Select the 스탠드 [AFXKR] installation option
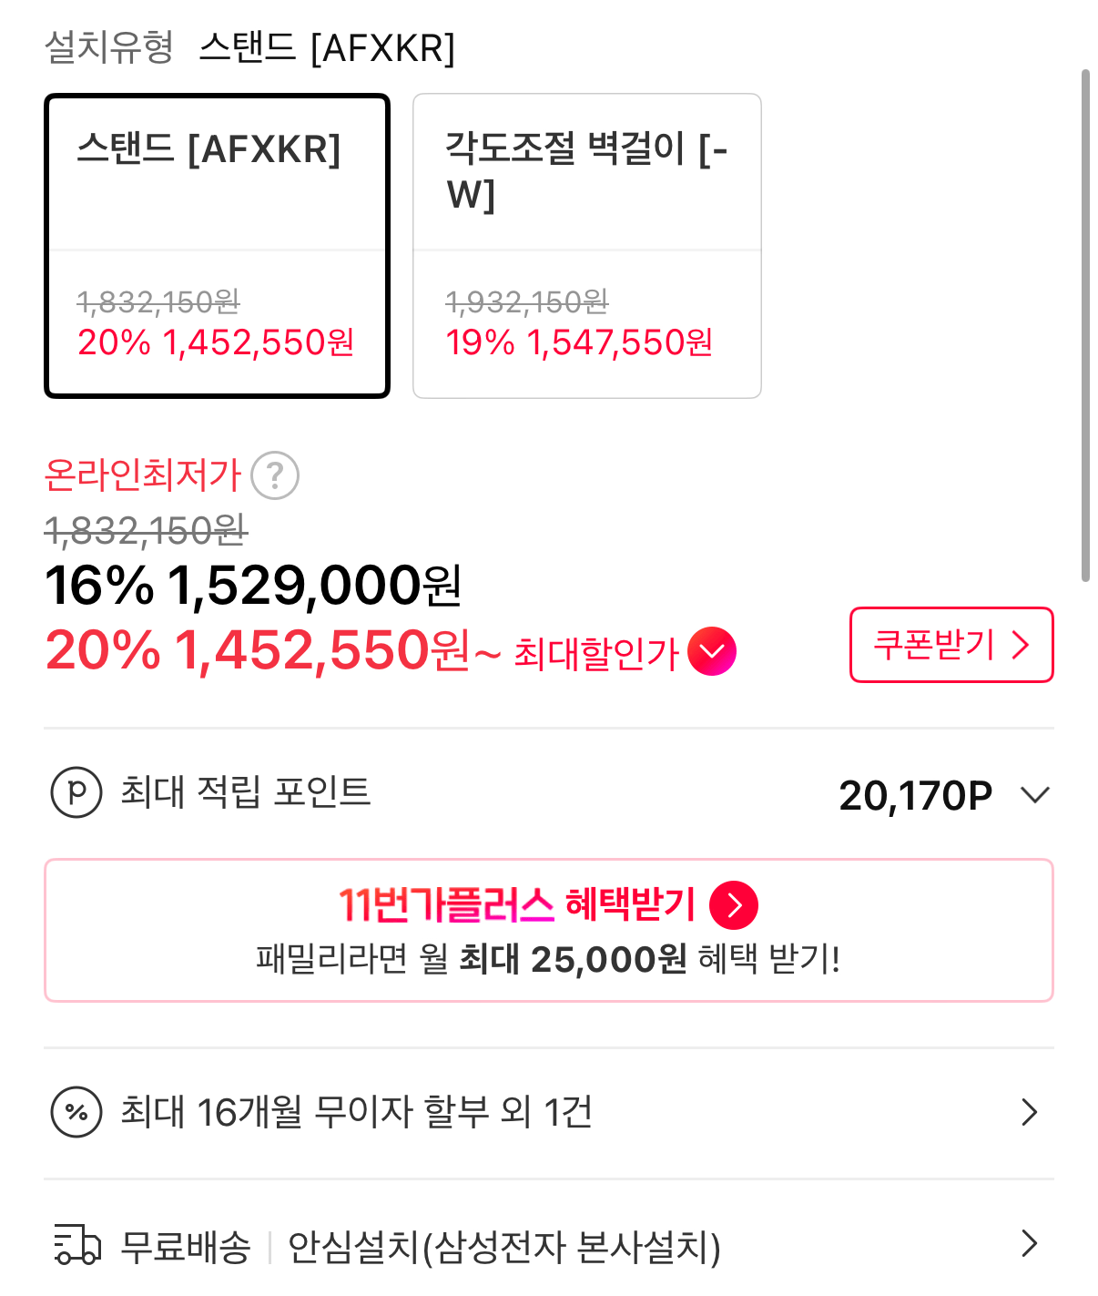 [x=217, y=246]
